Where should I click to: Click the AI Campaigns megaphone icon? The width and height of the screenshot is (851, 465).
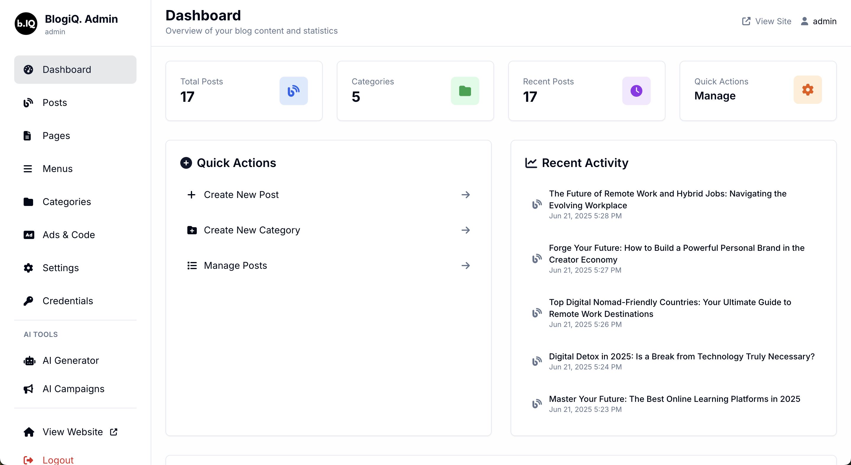tap(28, 389)
